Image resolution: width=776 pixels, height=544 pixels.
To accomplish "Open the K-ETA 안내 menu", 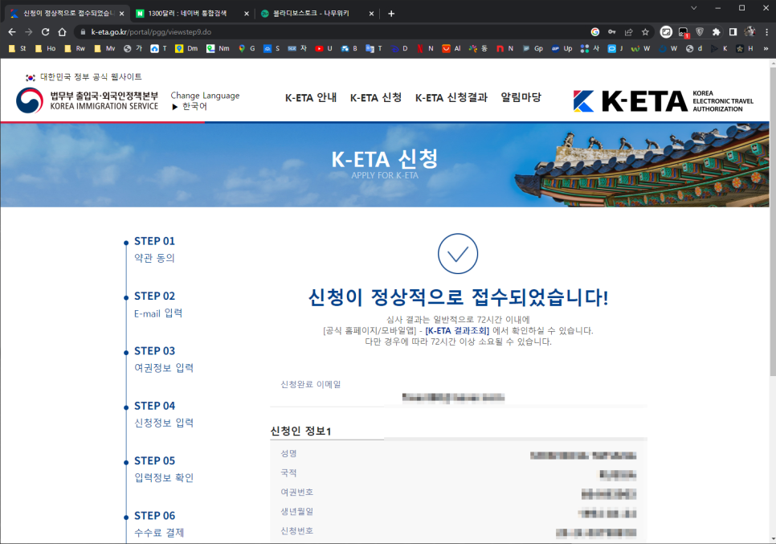I will tap(311, 97).
